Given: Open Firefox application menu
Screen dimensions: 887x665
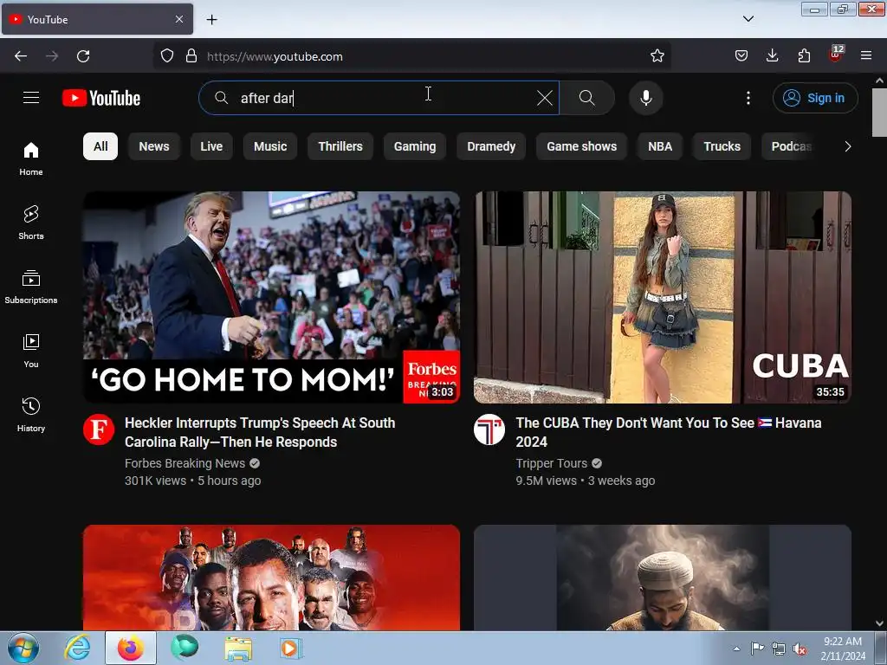Looking at the screenshot, I should pos(866,55).
